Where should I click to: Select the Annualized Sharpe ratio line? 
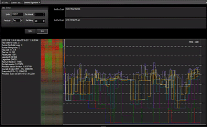(18, 74)
